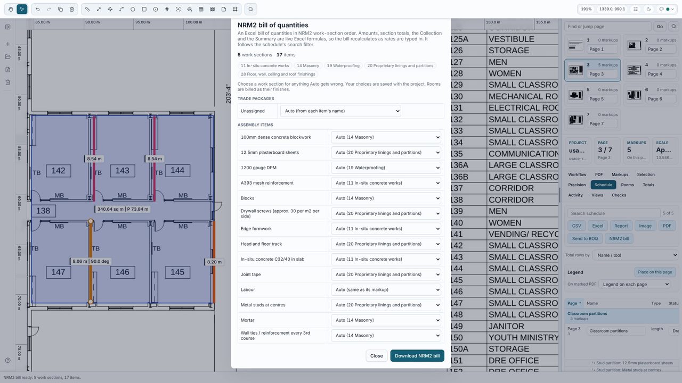Click the 19 Waterproofing section chip
The height and width of the screenshot is (383, 682).
tap(343, 65)
